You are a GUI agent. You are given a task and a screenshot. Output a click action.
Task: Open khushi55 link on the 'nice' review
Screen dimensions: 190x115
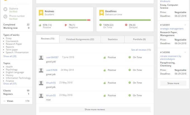tap(51, 95)
